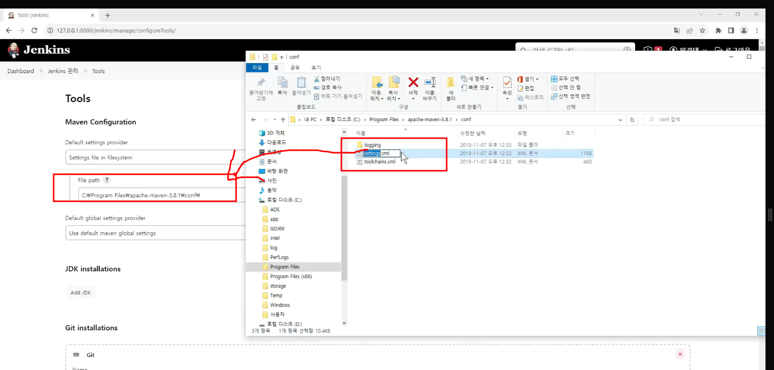
Task: Create a New folder (새 폴더) from ribbon
Action: click(x=451, y=88)
